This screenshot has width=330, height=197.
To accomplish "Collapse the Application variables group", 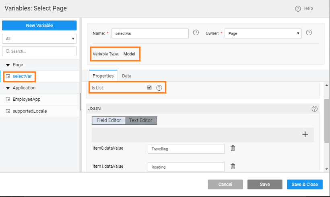I will (x=8, y=88).
